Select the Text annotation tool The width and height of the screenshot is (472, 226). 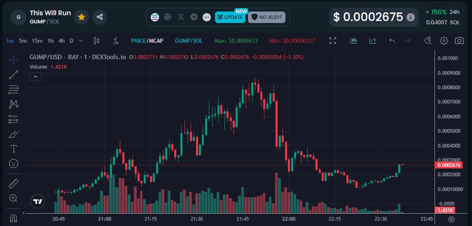coord(14,149)
